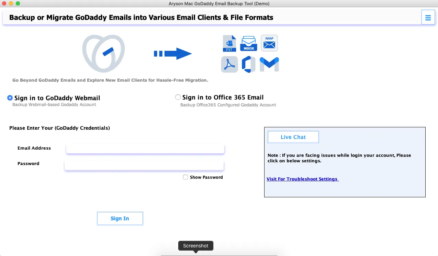Click the PST file format icon

[x=230, y=43]
